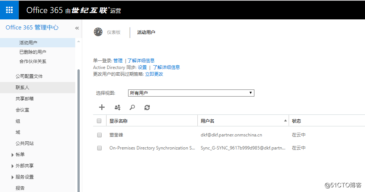
Task: Click the 立即更改 password policy link
Action: [x=154, y=74]
